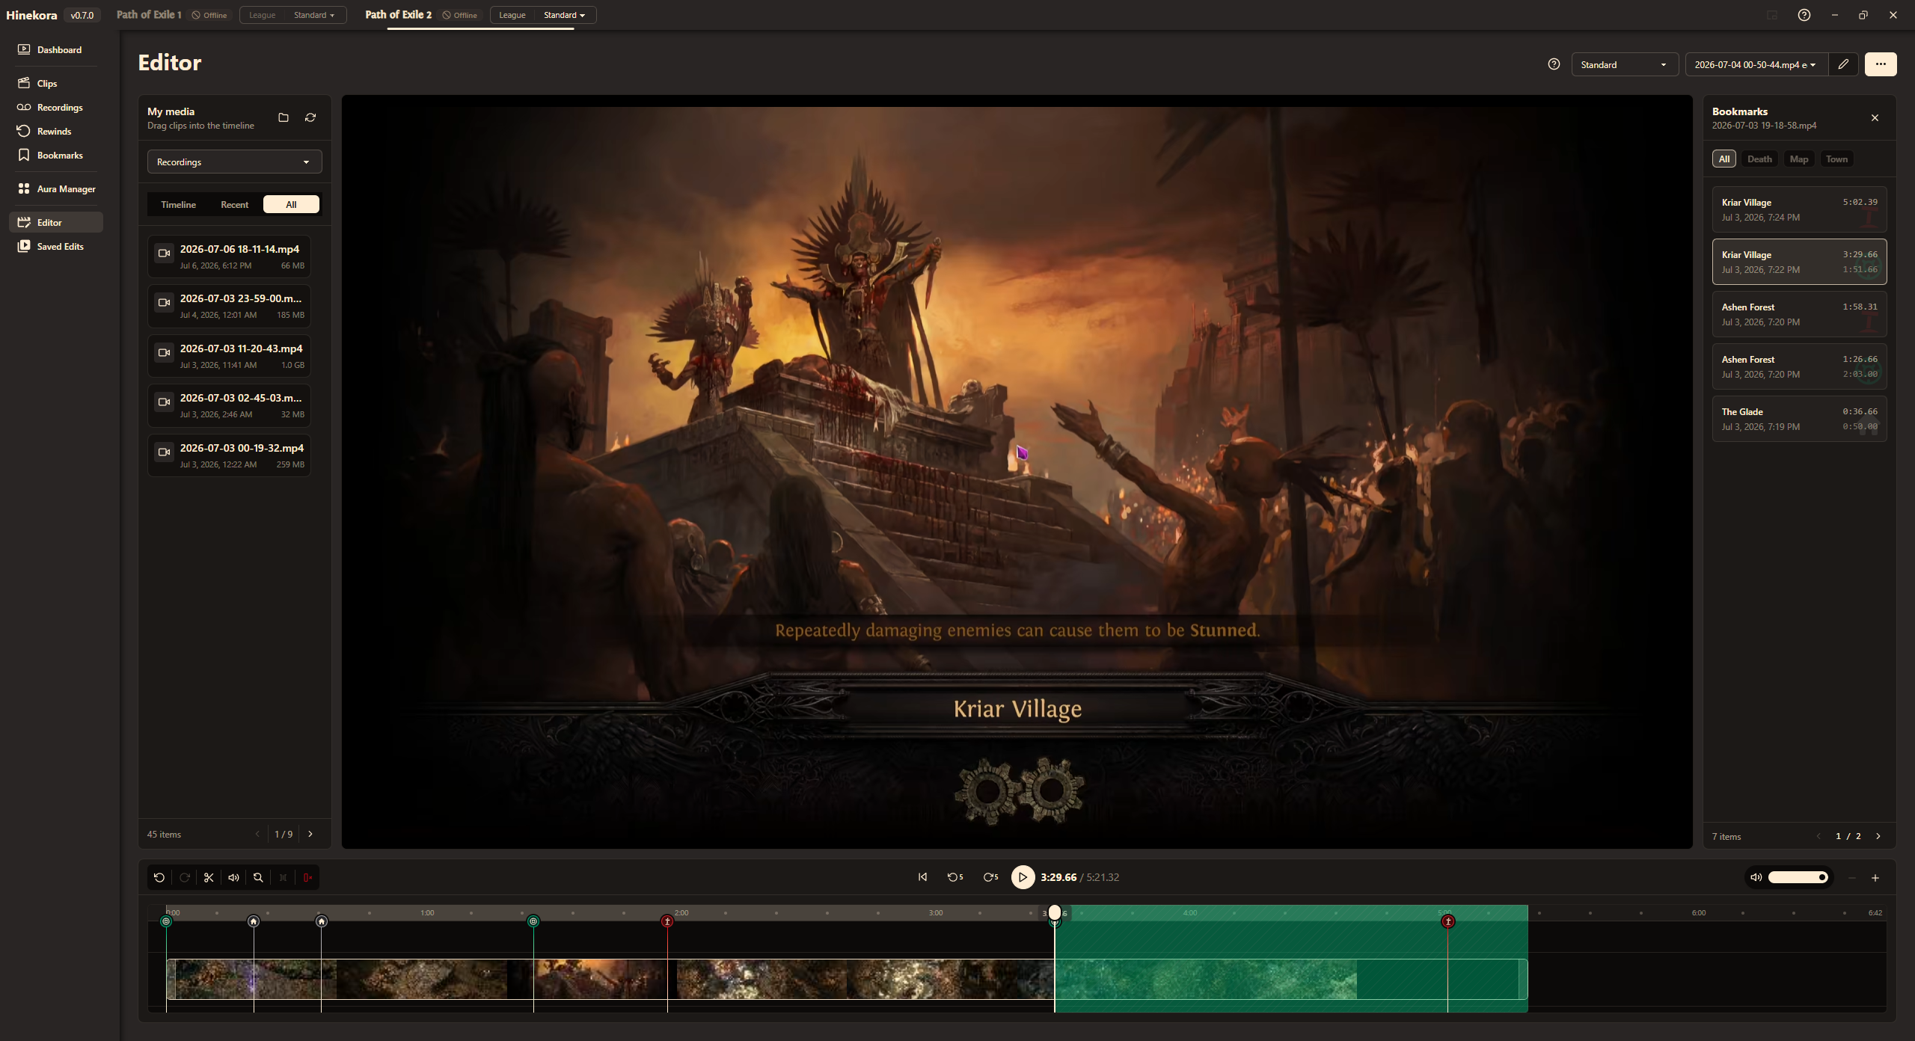Click the red delete segment icon
The height and width of the screenshot is (1041, 1915).
coord(307,877)
